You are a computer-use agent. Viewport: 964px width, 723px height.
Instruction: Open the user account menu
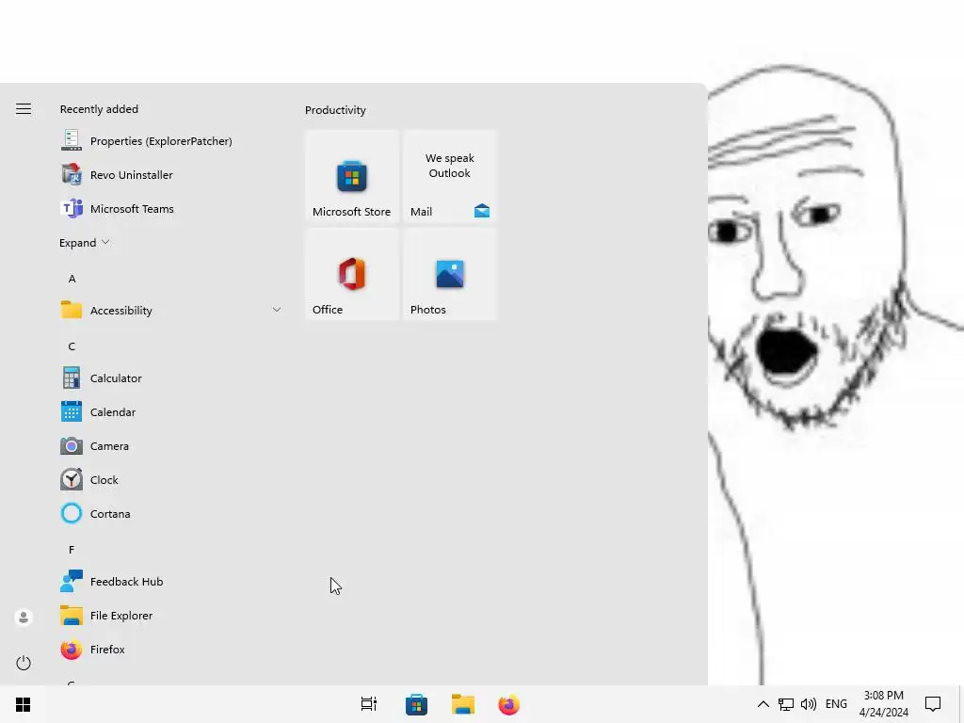tap(24, 618)
